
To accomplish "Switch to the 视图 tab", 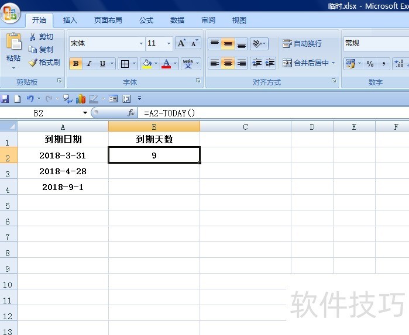I will click(x=239, y=20).
